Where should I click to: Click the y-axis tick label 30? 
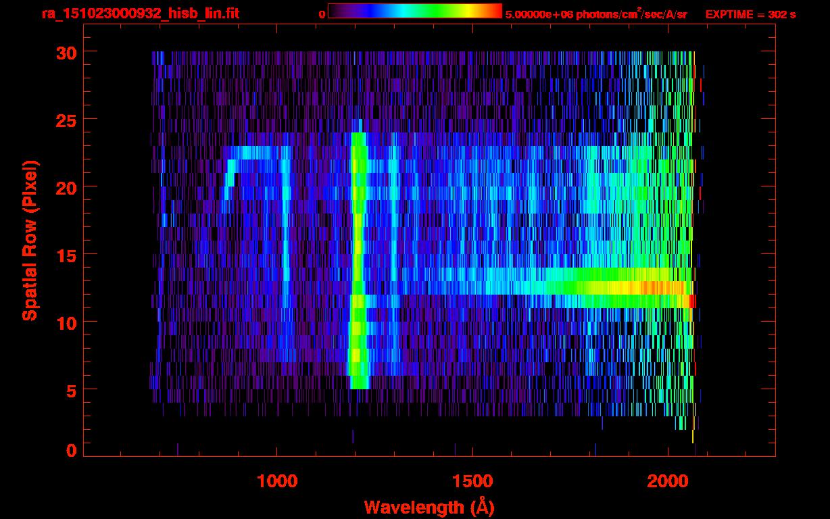66,52
